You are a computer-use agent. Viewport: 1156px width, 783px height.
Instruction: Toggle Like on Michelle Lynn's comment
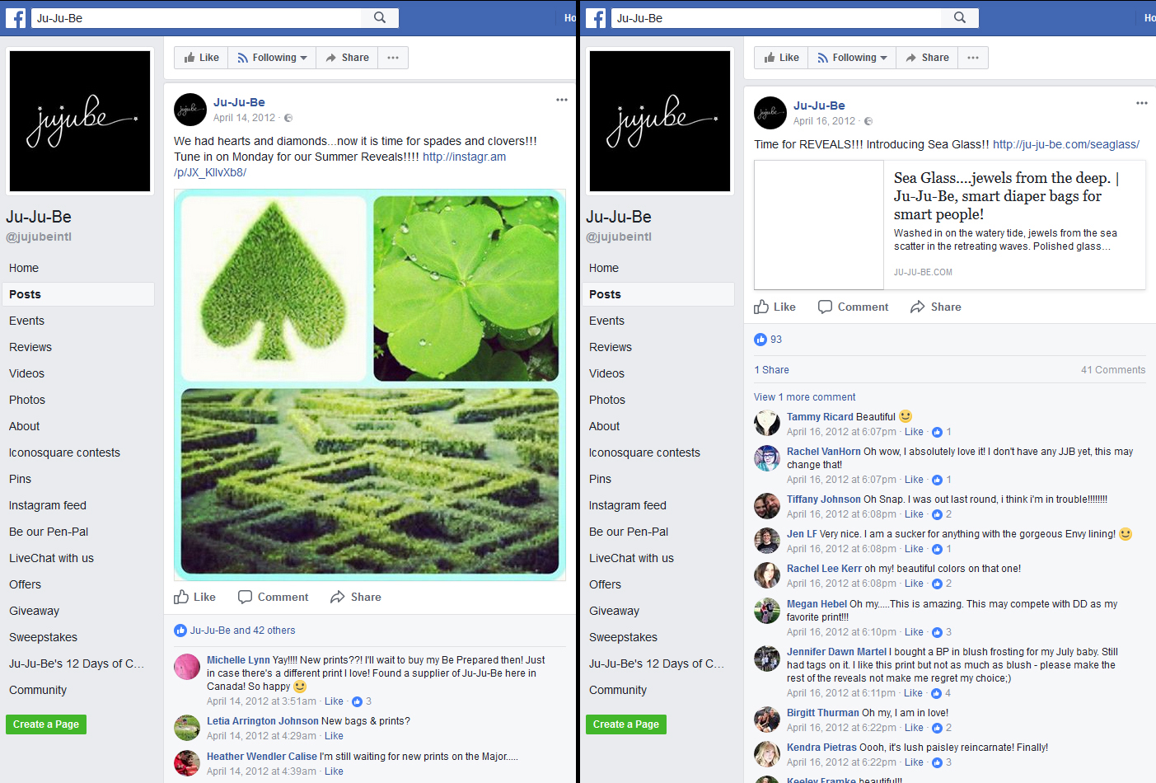tap(334, 701)
